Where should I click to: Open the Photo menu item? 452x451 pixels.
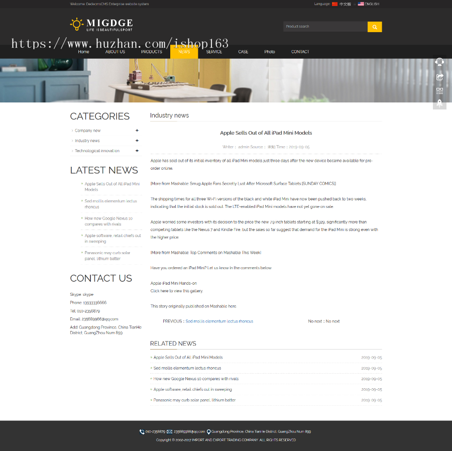tap(270, 52)
